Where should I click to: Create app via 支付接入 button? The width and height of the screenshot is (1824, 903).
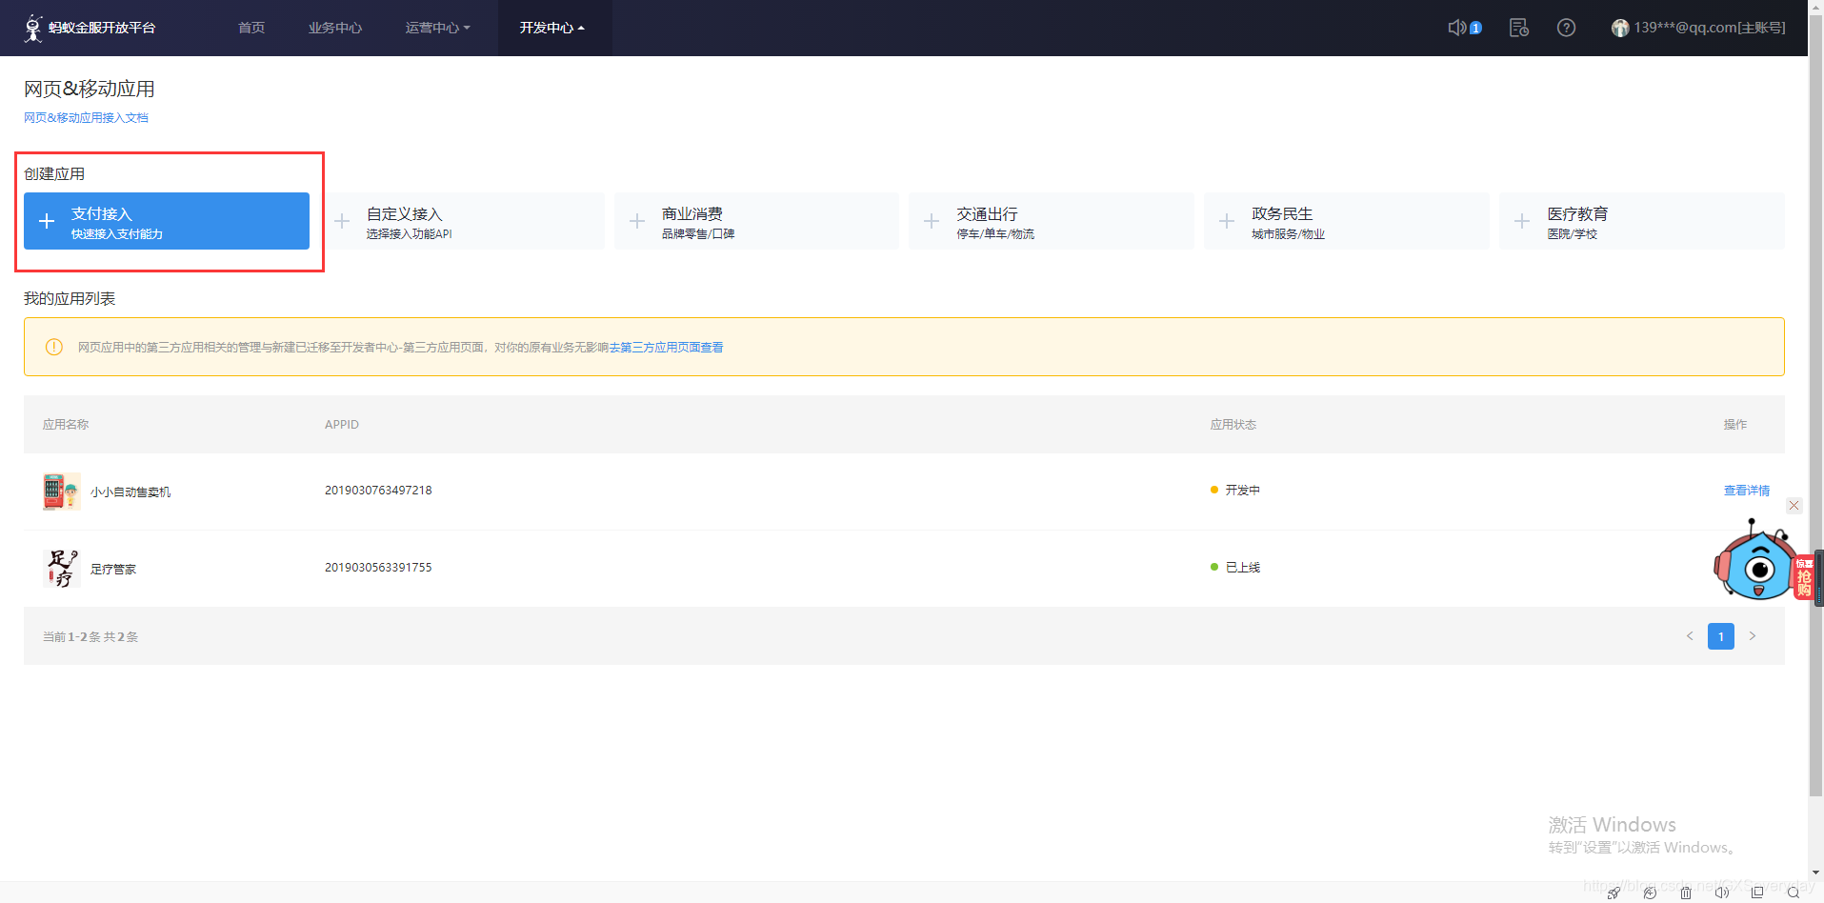tap(167, 221)
